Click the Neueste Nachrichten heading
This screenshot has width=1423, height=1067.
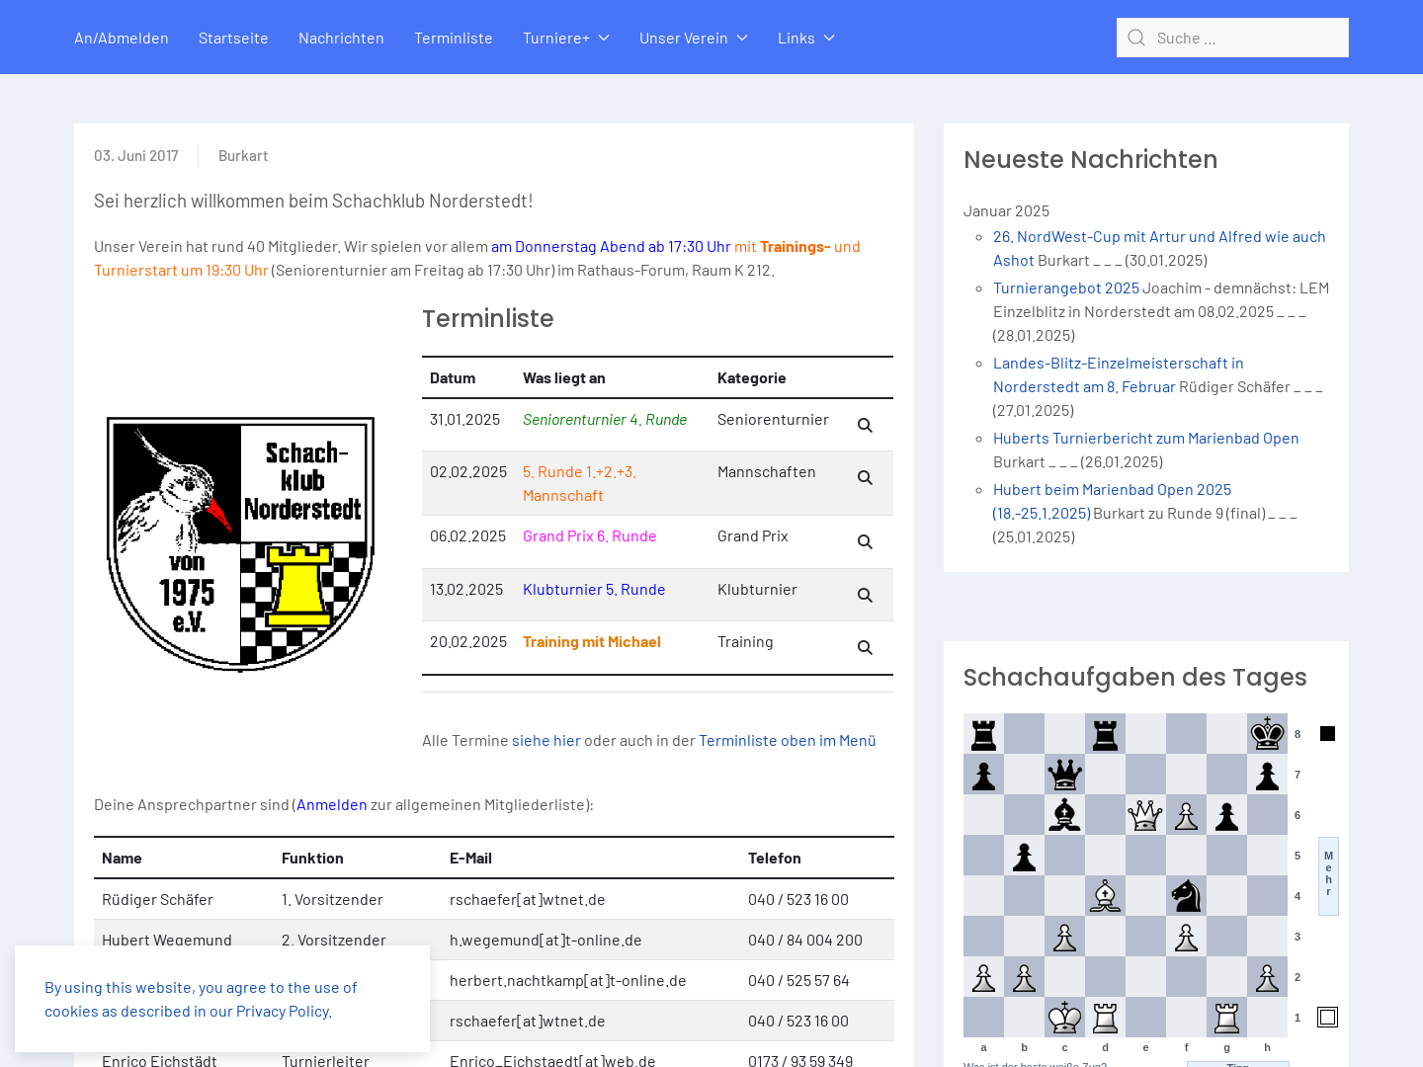1090,160
